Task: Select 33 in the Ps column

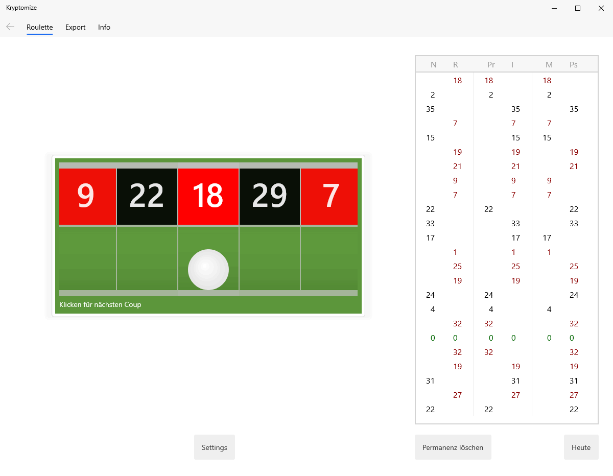Action: tap(574, 224)
